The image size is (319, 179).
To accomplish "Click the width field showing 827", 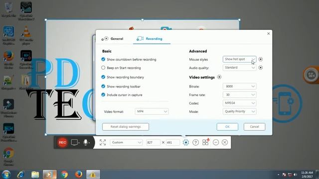I will (x=153, y=143).
